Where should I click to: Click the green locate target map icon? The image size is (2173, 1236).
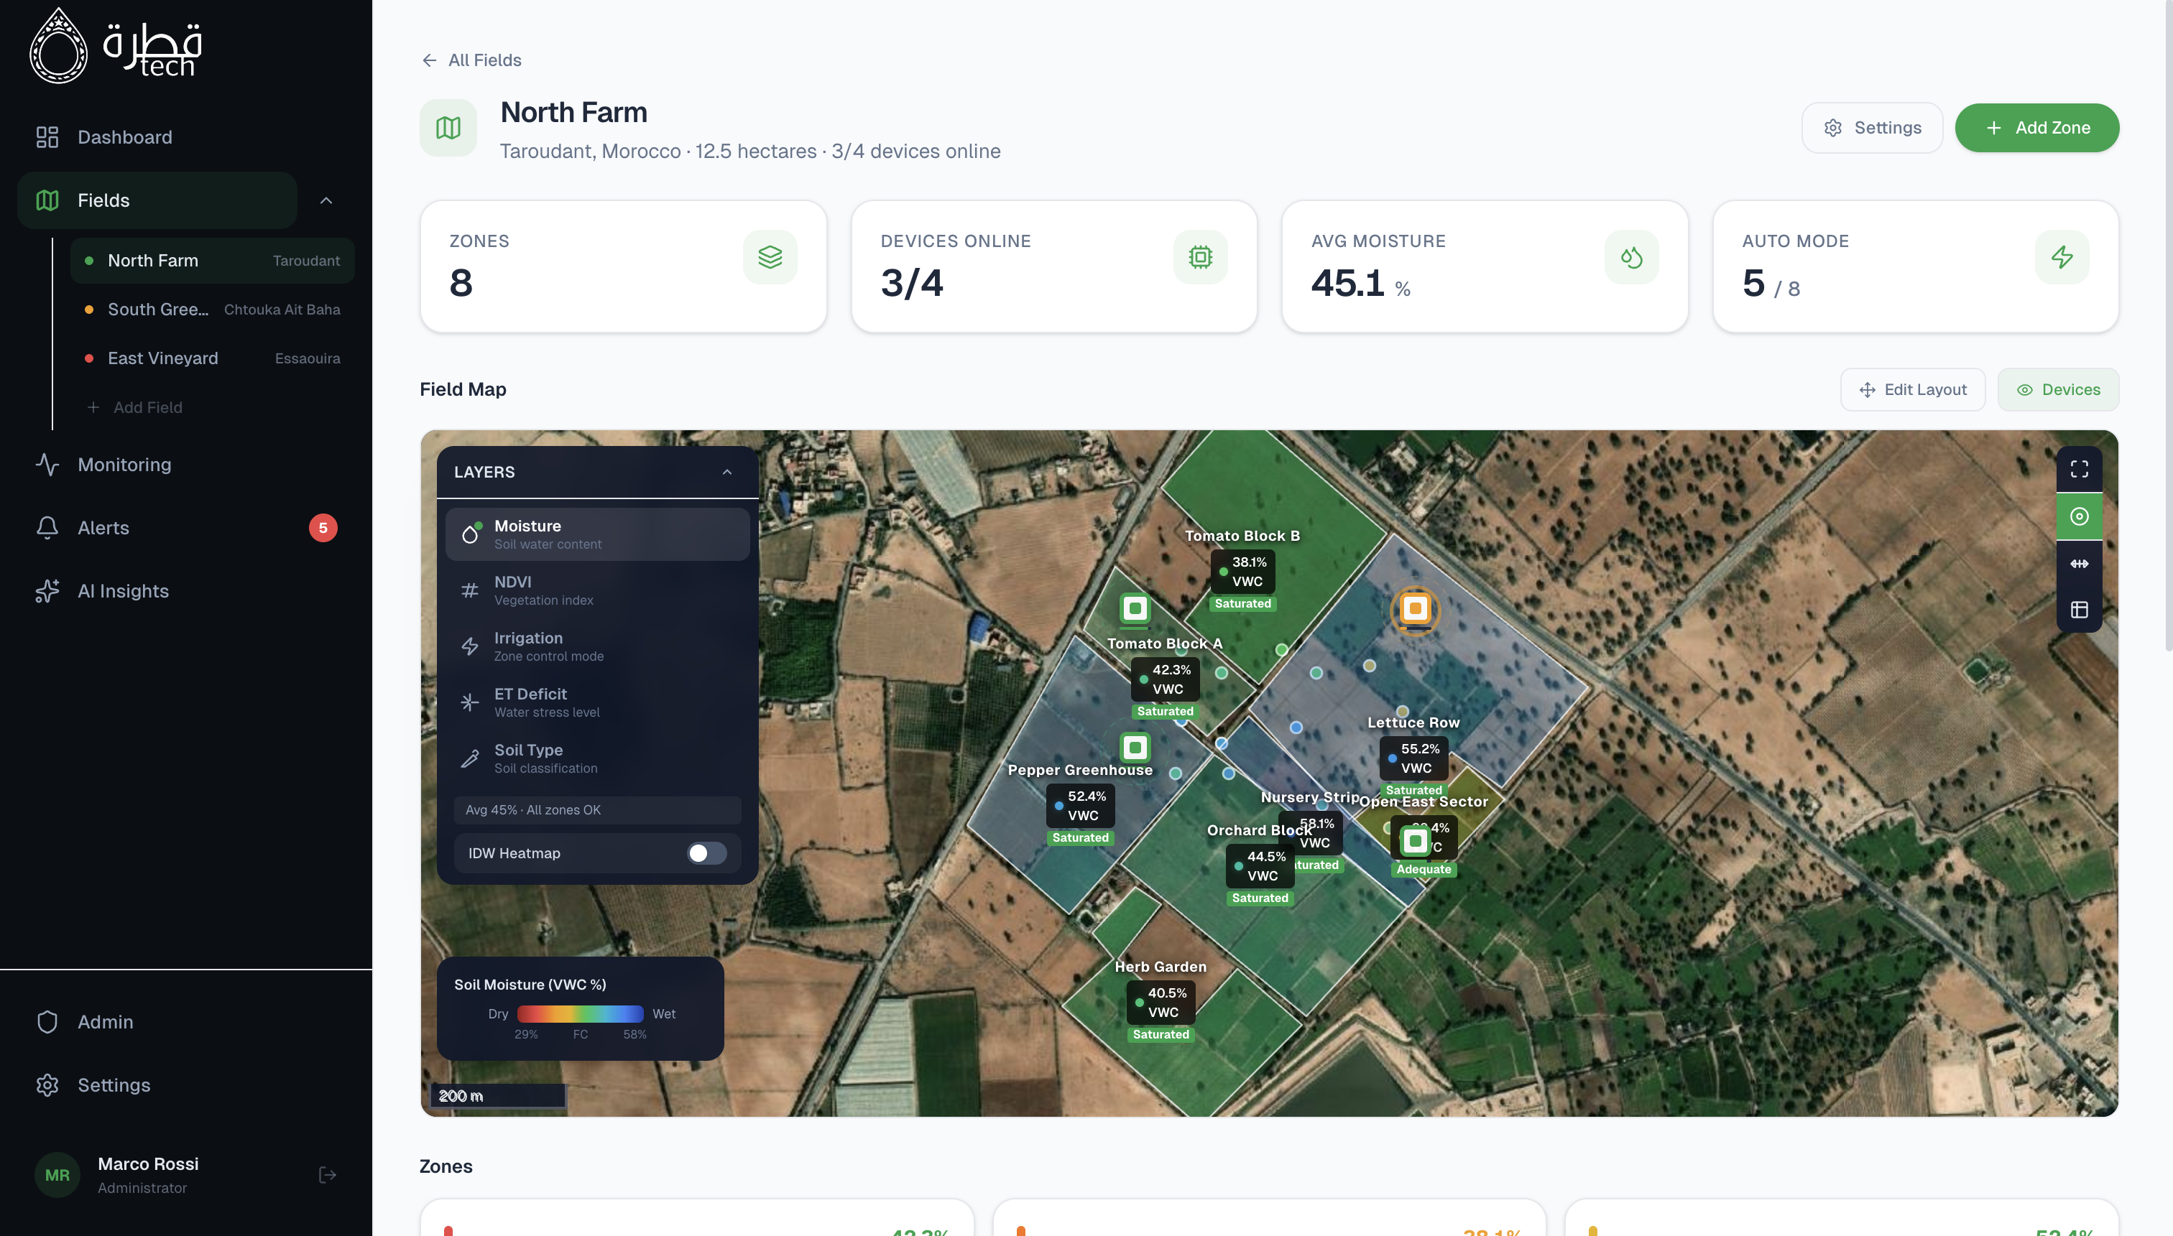tap(2079, 516)
